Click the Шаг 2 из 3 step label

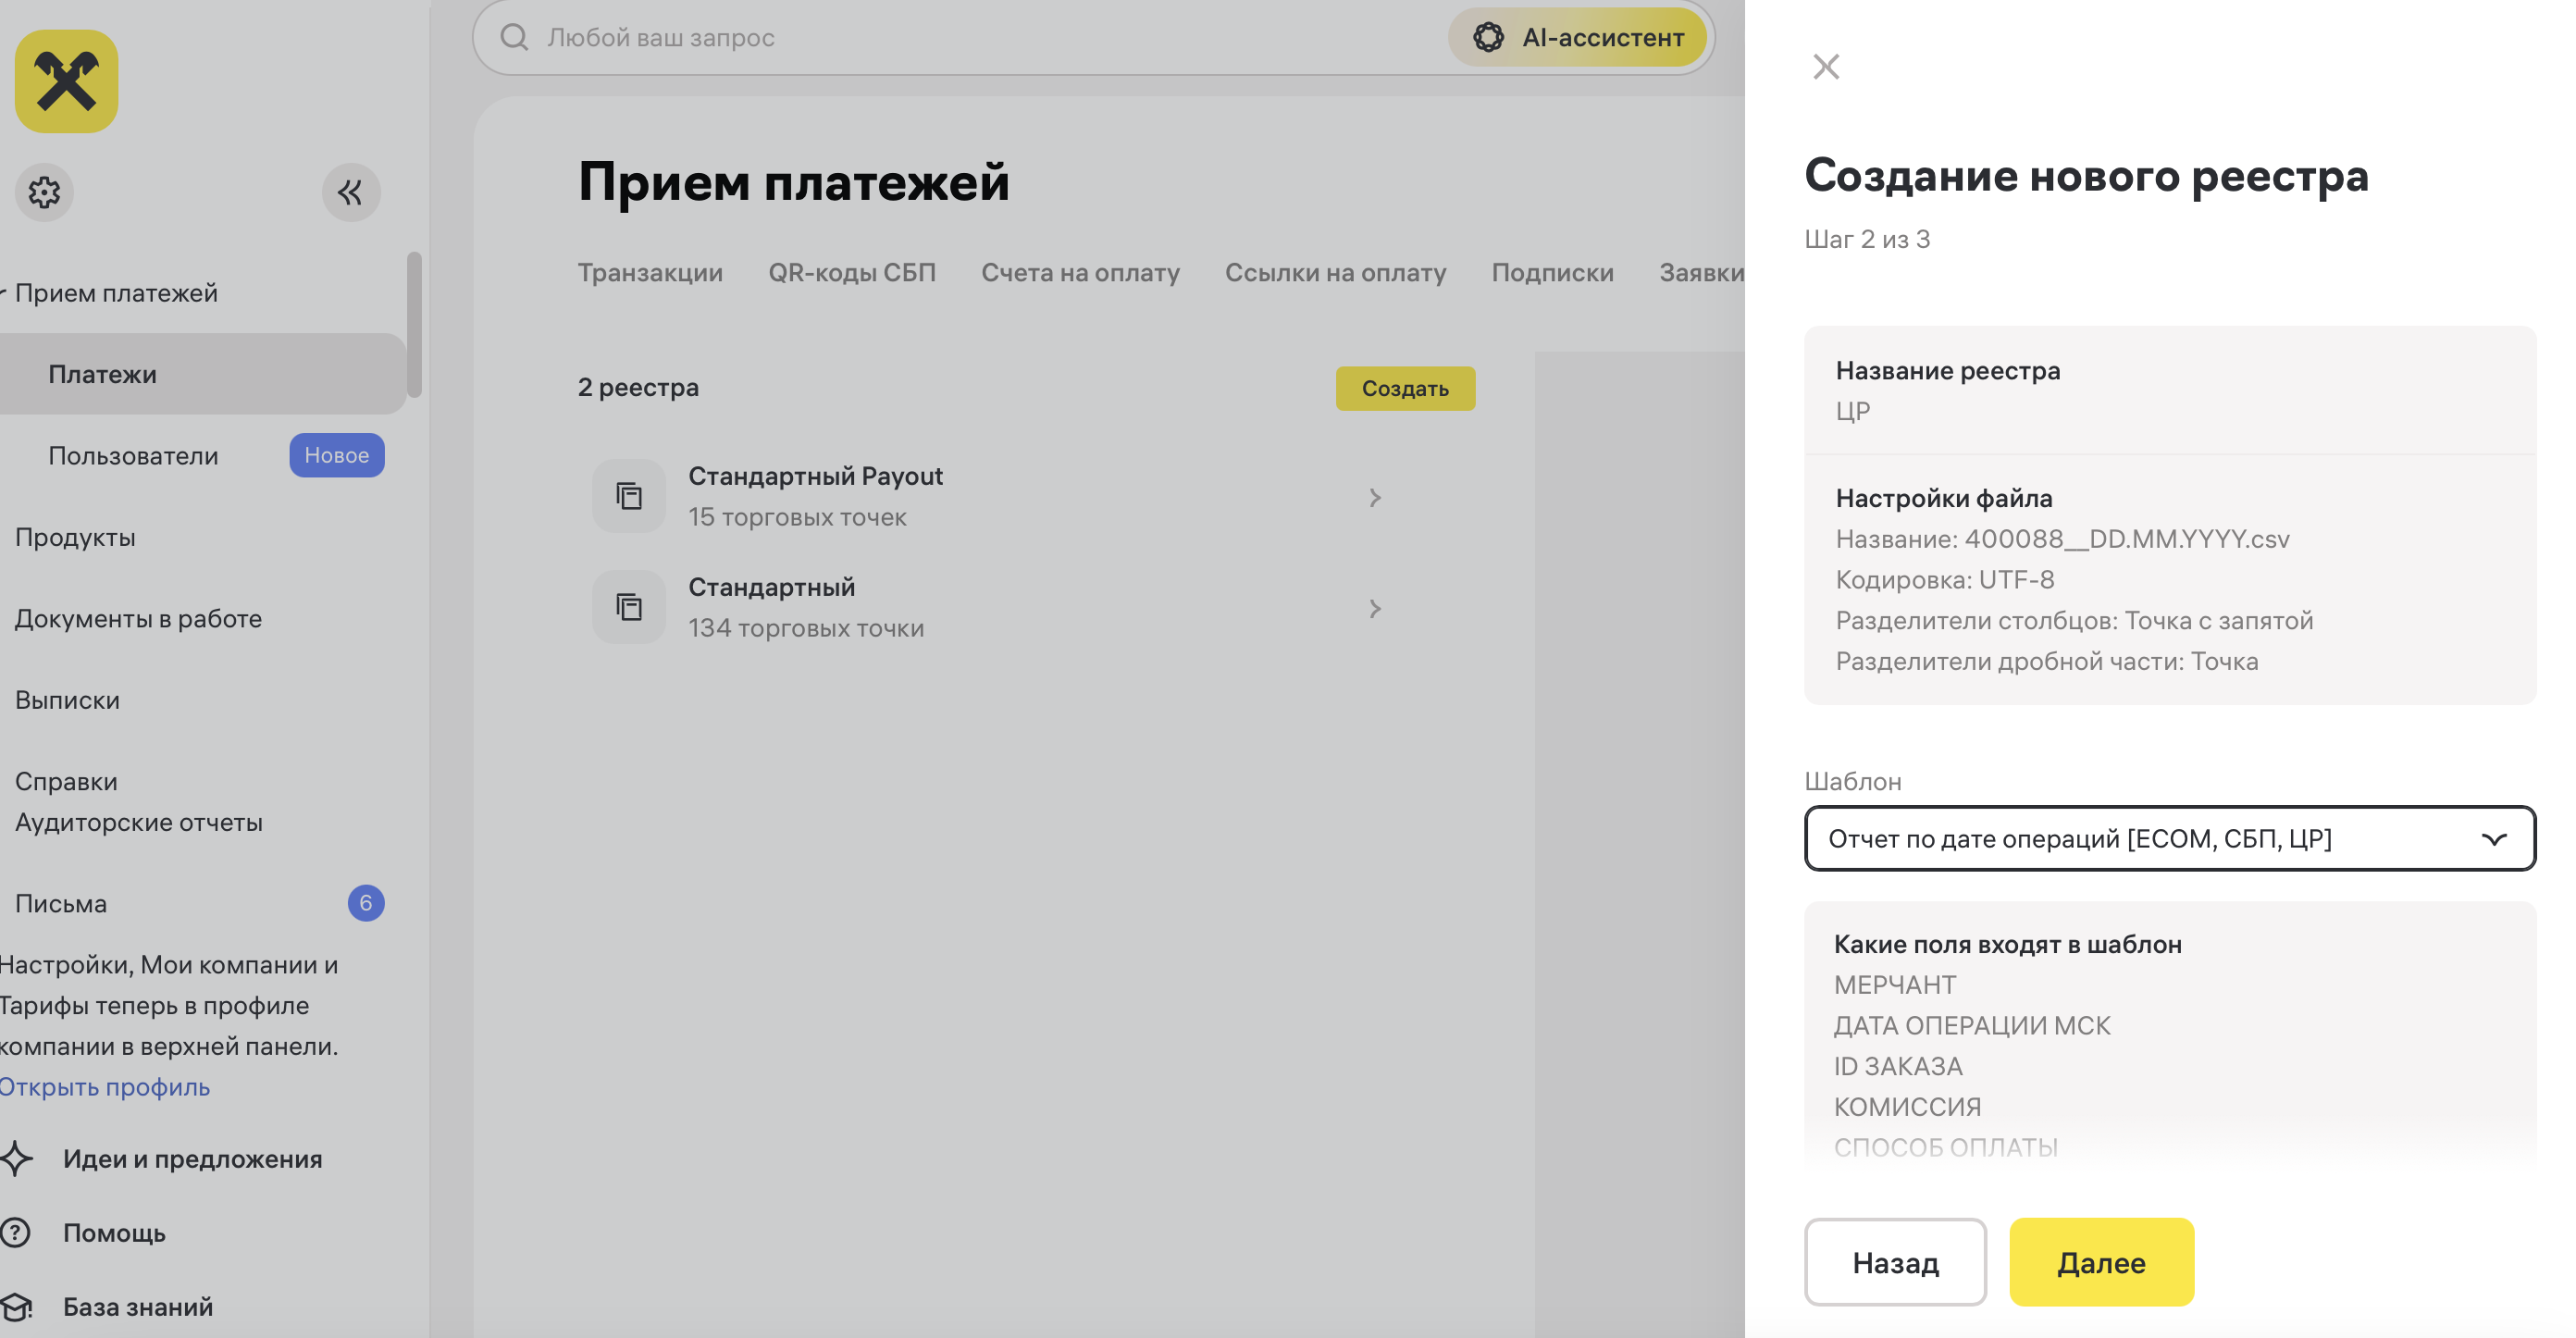(x=1867, y=239)
